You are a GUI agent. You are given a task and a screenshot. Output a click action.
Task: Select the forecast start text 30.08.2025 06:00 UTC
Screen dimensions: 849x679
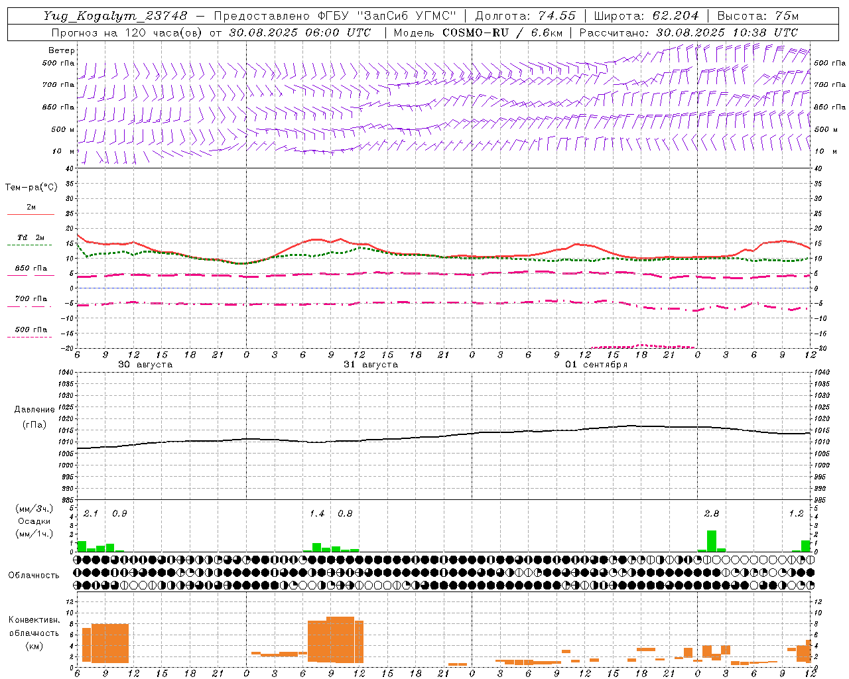[300, 32]
